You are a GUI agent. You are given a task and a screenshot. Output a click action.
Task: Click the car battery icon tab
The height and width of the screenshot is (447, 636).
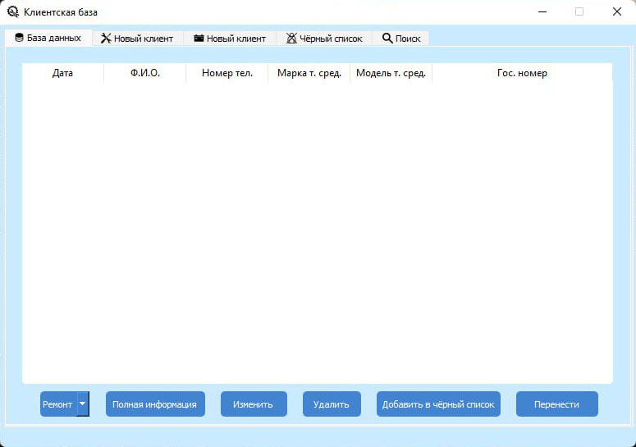[x=199, y=38]
